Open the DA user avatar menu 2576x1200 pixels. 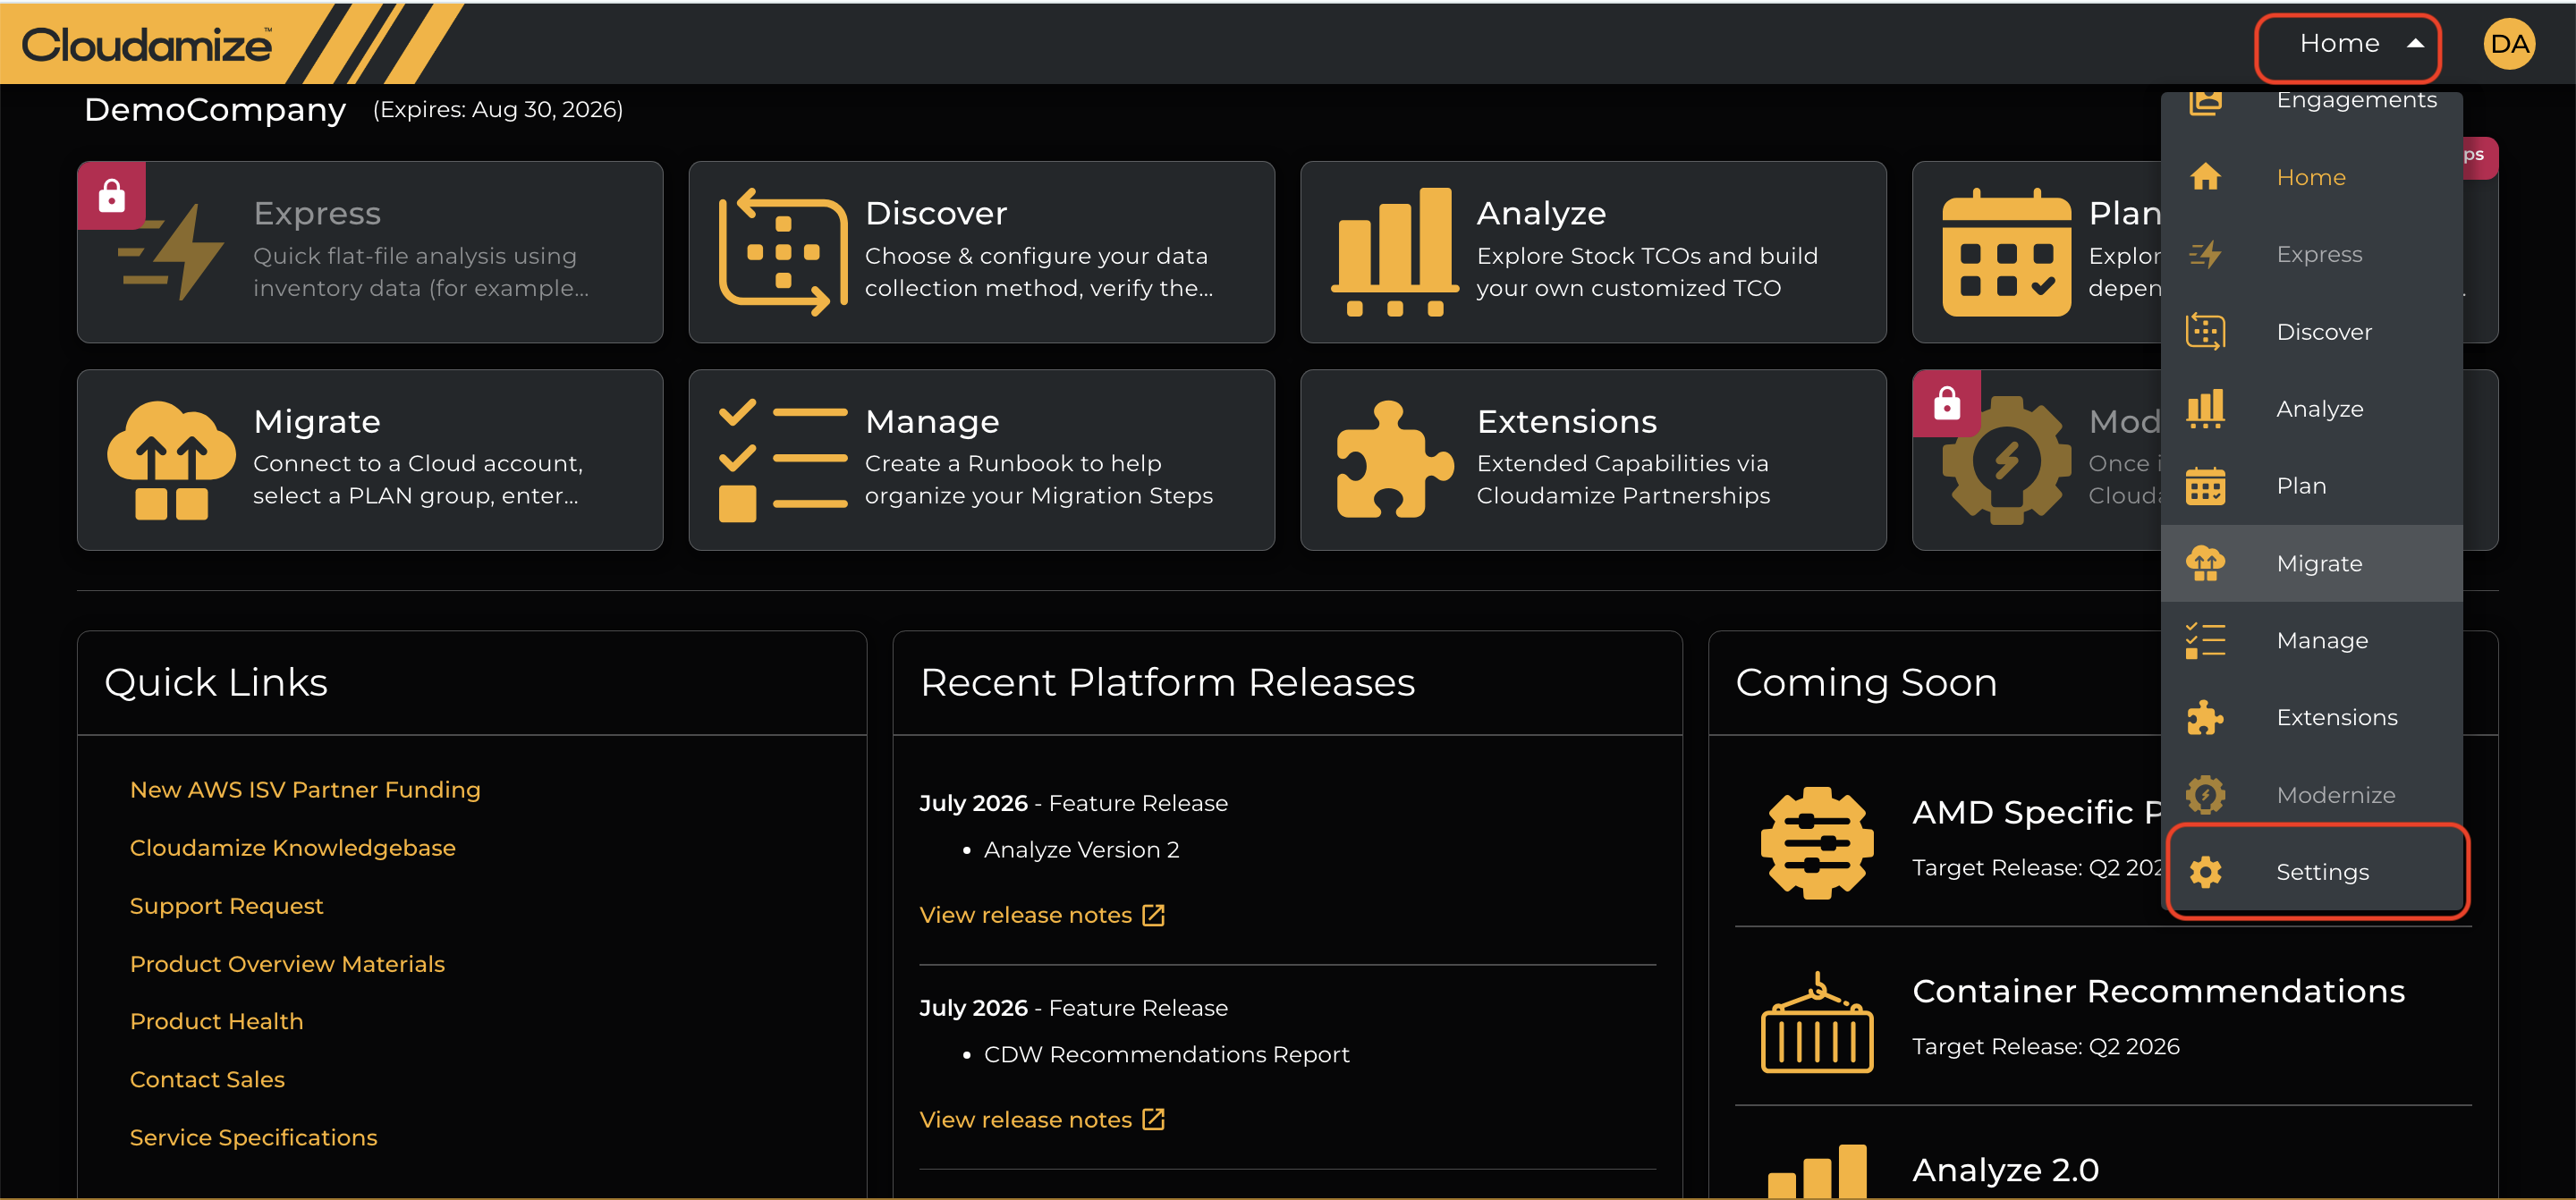click(x=2509, y=44)
